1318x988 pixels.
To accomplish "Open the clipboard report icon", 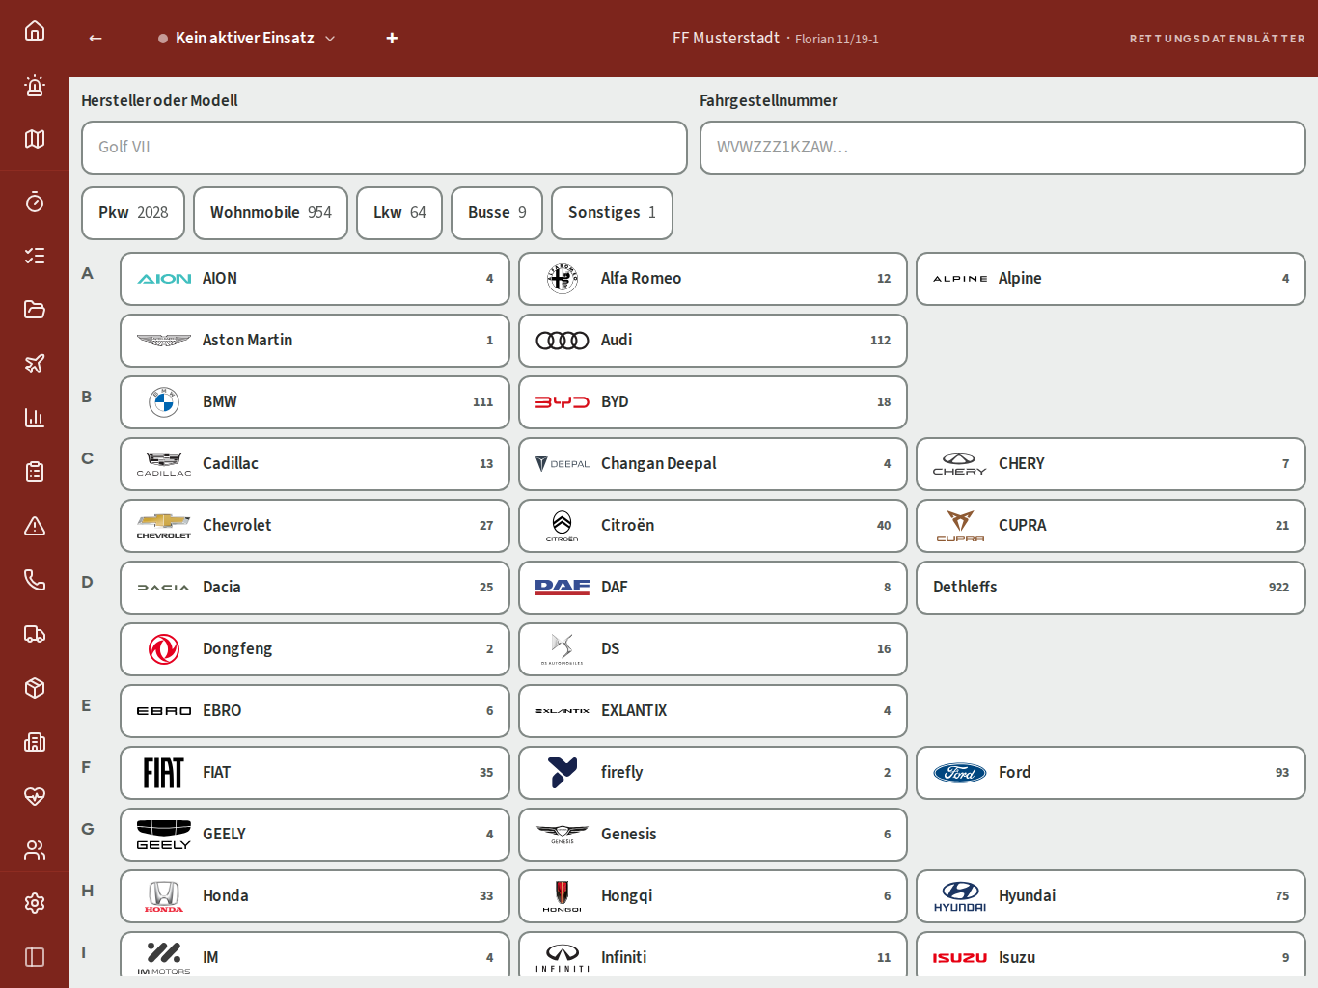I will (x=35, y=472).
